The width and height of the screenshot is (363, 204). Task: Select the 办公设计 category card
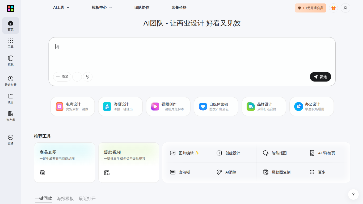pos(312,107)
